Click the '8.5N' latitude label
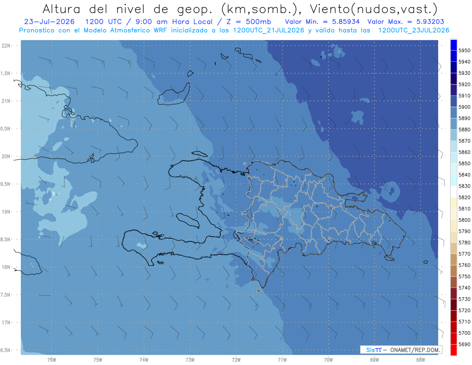This screenshot has width=472, height=365. (x=6, y=239)
